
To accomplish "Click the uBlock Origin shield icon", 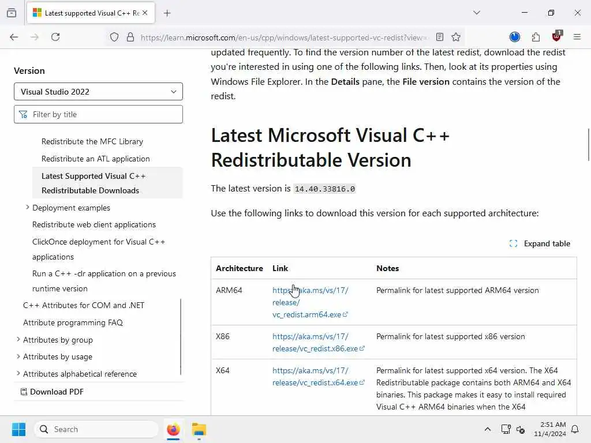I will [x=557, y=36].
